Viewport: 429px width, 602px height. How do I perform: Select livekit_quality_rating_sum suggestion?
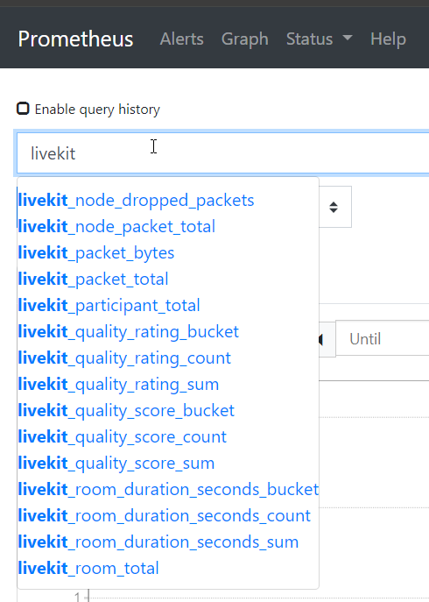[x=168, y=385]
